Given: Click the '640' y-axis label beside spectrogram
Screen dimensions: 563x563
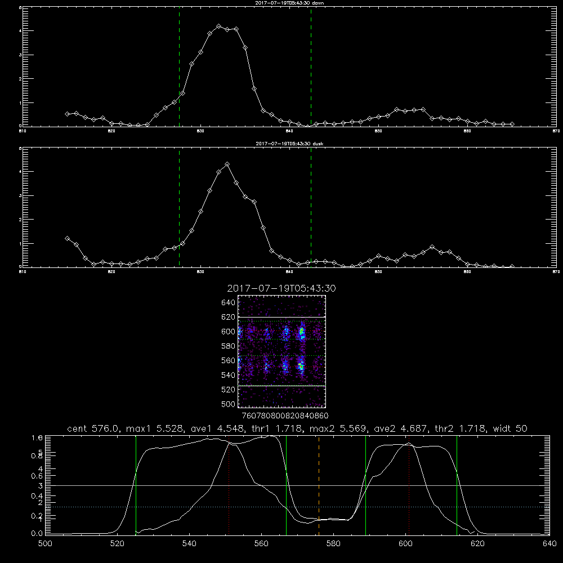Looking at the screenshot, I should tap(229, 303).
